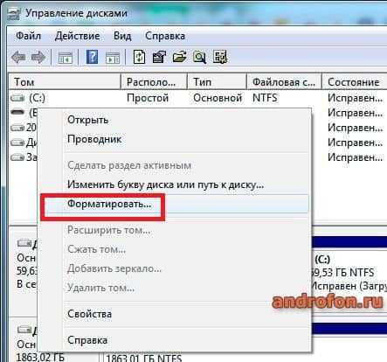Open the Справка menu in menu bar
The image size is (387, 362).
coord(165,36)
